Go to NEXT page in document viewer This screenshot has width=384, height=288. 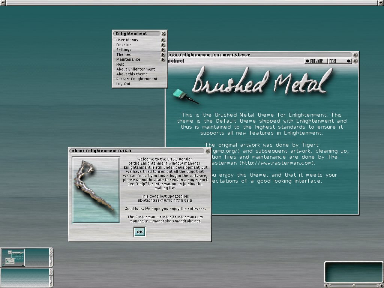(x=340, y=61)
